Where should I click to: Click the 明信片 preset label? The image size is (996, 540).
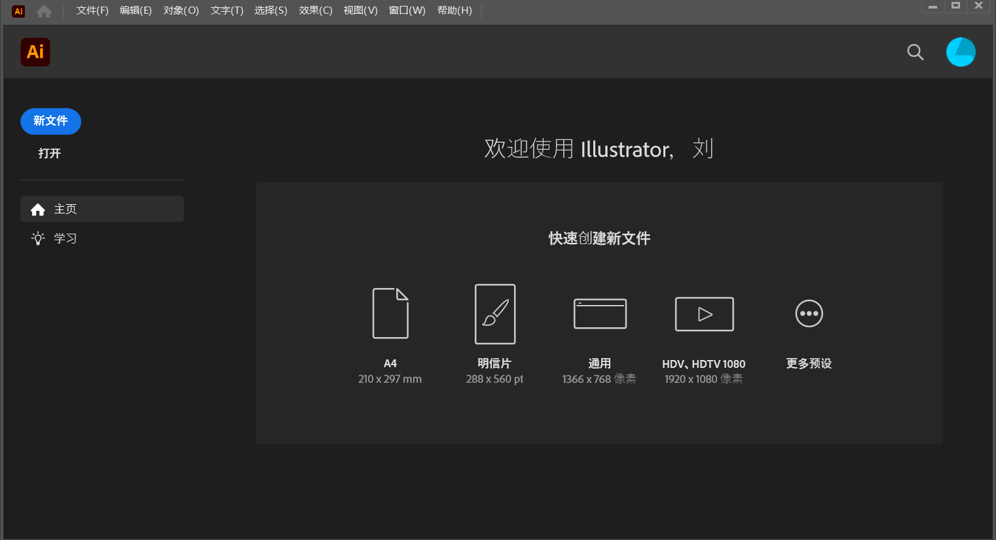click(494, 363)
